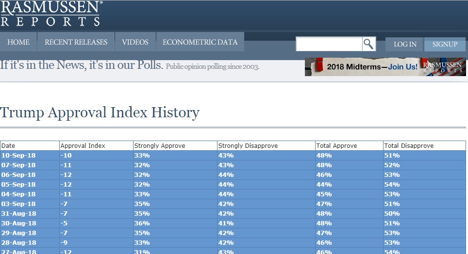
Task: Open the ECONOMETRIC DATA menu
Action: pyautogui.click(x=200, y=42)
